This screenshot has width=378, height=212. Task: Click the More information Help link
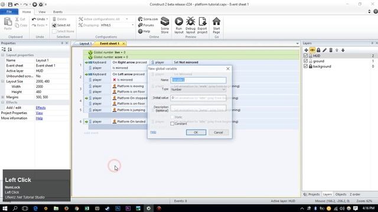pos(40,118)
